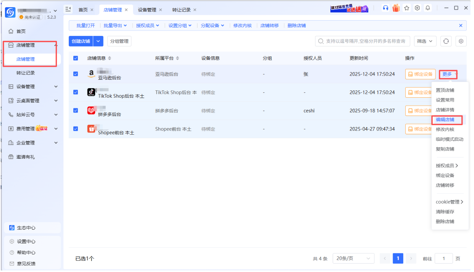The height and width of the screenshot is (272, 474).
Task: Open table settings gear icon
Action: [x=461, y=41]
